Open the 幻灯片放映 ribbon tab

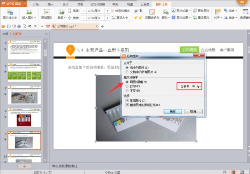(x=98, y=4)
